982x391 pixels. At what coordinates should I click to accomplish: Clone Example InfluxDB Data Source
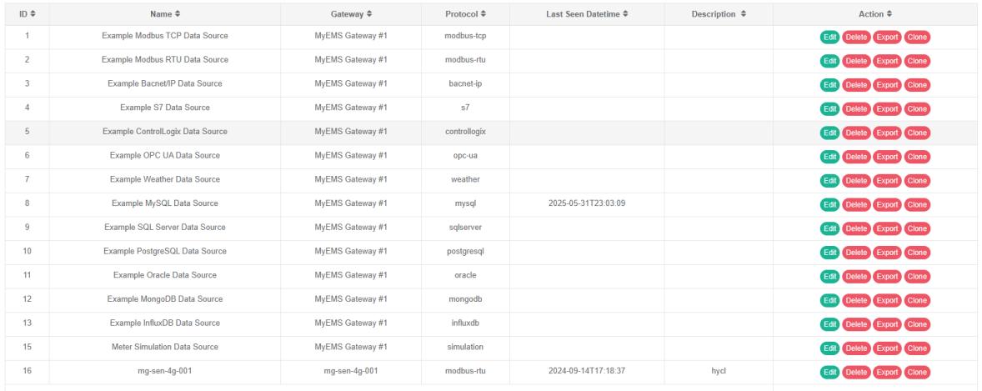(x=917, y=323)
